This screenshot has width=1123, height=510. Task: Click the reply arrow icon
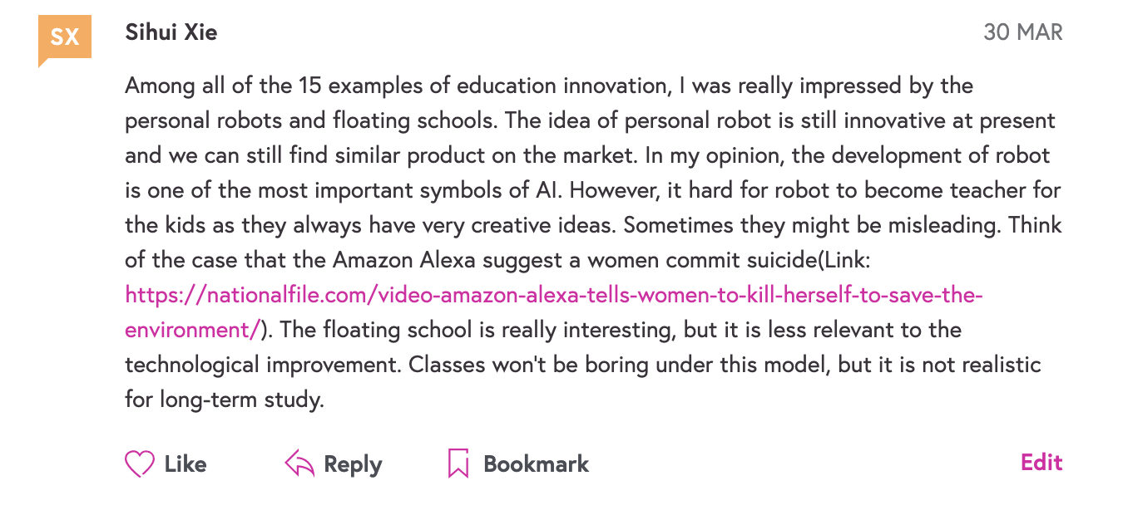pyautogui.click(x=299, y=463)
